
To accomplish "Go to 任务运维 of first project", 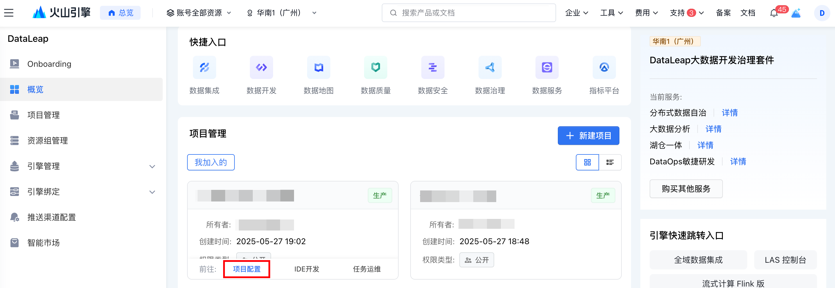I will 367,269.
